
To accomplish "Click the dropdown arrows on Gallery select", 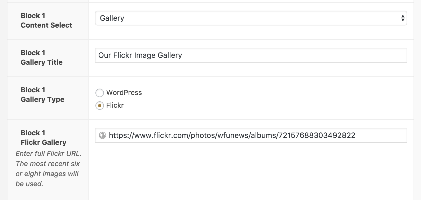I will coord(403,18).
